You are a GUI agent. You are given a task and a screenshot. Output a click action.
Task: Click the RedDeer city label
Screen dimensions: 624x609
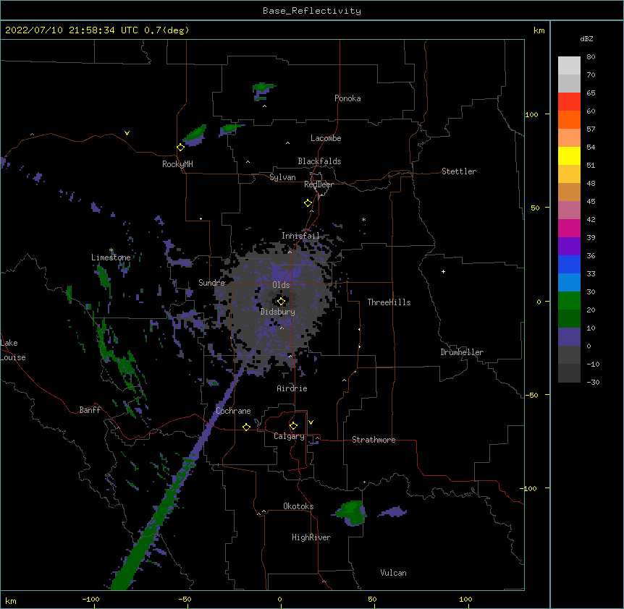(319, 184)
